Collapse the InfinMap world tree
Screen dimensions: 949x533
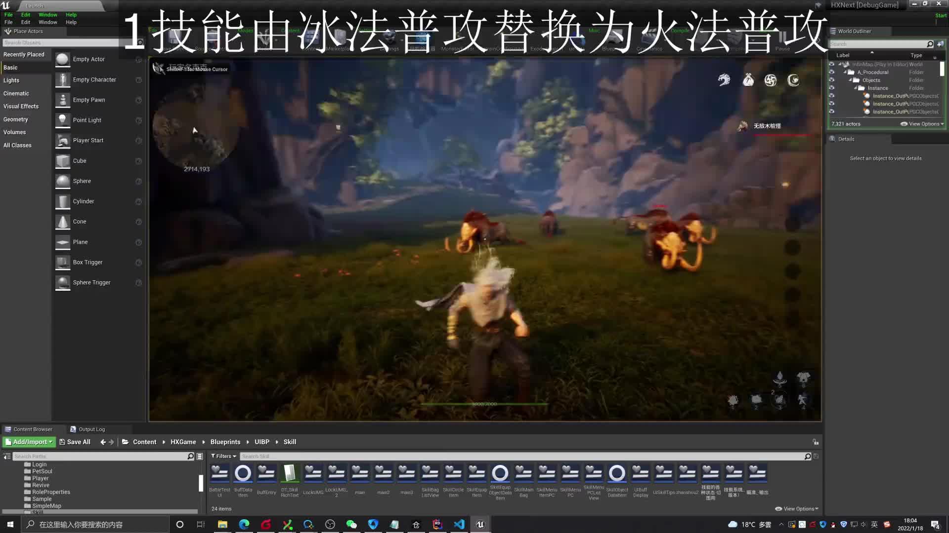point(840,64)
